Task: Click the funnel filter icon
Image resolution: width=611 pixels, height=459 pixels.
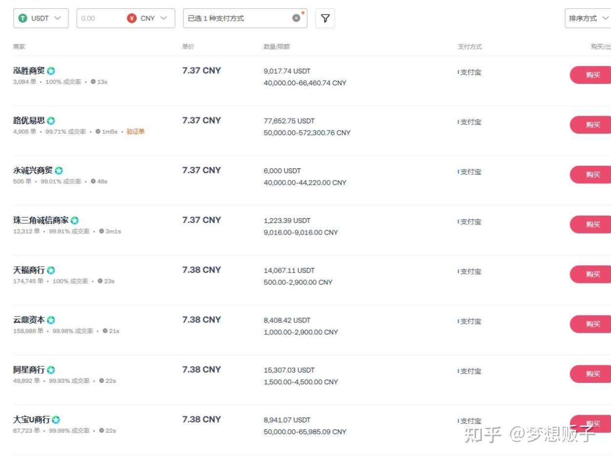Action: (325, 19)
